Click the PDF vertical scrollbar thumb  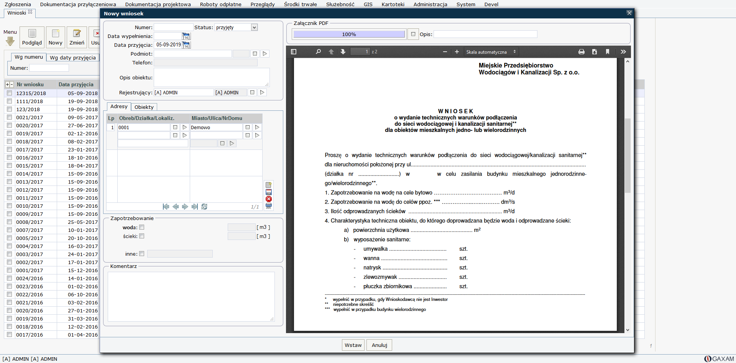[628, 155]
